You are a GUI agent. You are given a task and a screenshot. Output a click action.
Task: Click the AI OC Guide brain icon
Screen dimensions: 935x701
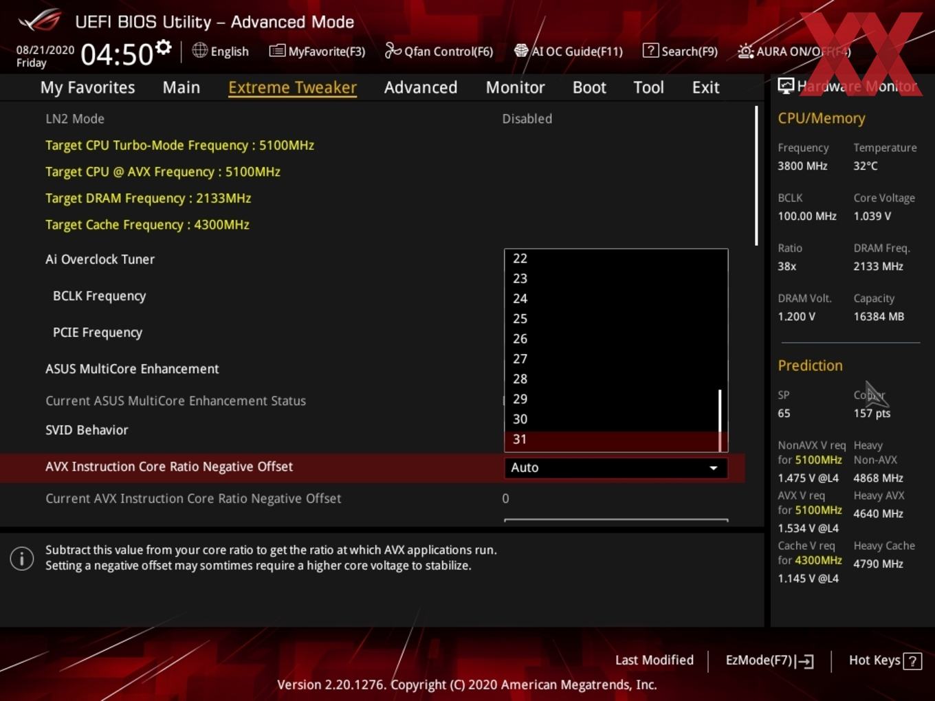521,51
